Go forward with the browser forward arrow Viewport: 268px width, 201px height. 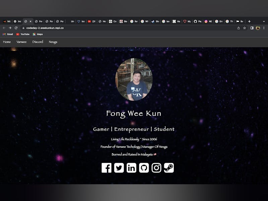(x=10, y=28)
